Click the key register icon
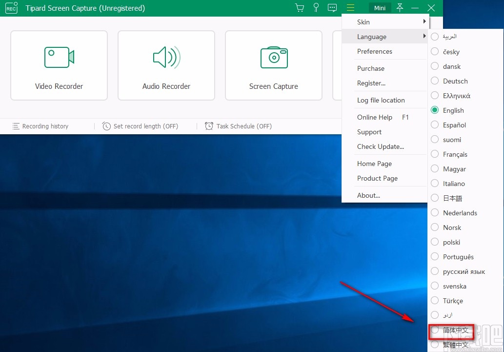Viewport: 504px width, 352px height. 316,8
